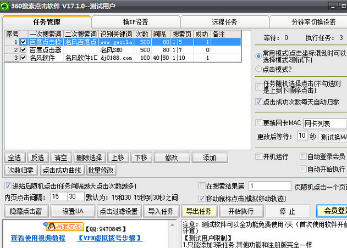
Task: Select the 点击模式2 radio button
Action: pos(258,69)
